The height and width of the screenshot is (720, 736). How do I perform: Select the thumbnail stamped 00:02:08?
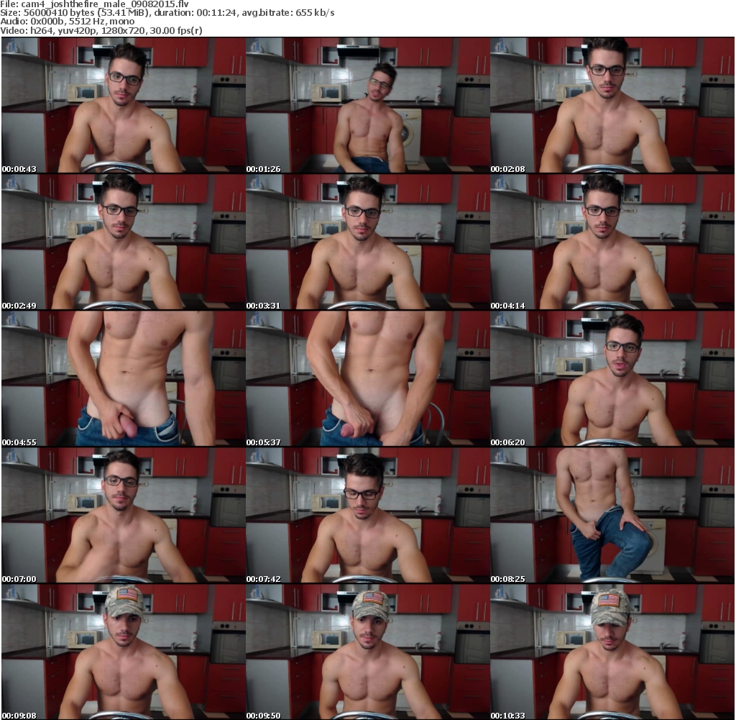pyautogui.click(x=612, y=105)
